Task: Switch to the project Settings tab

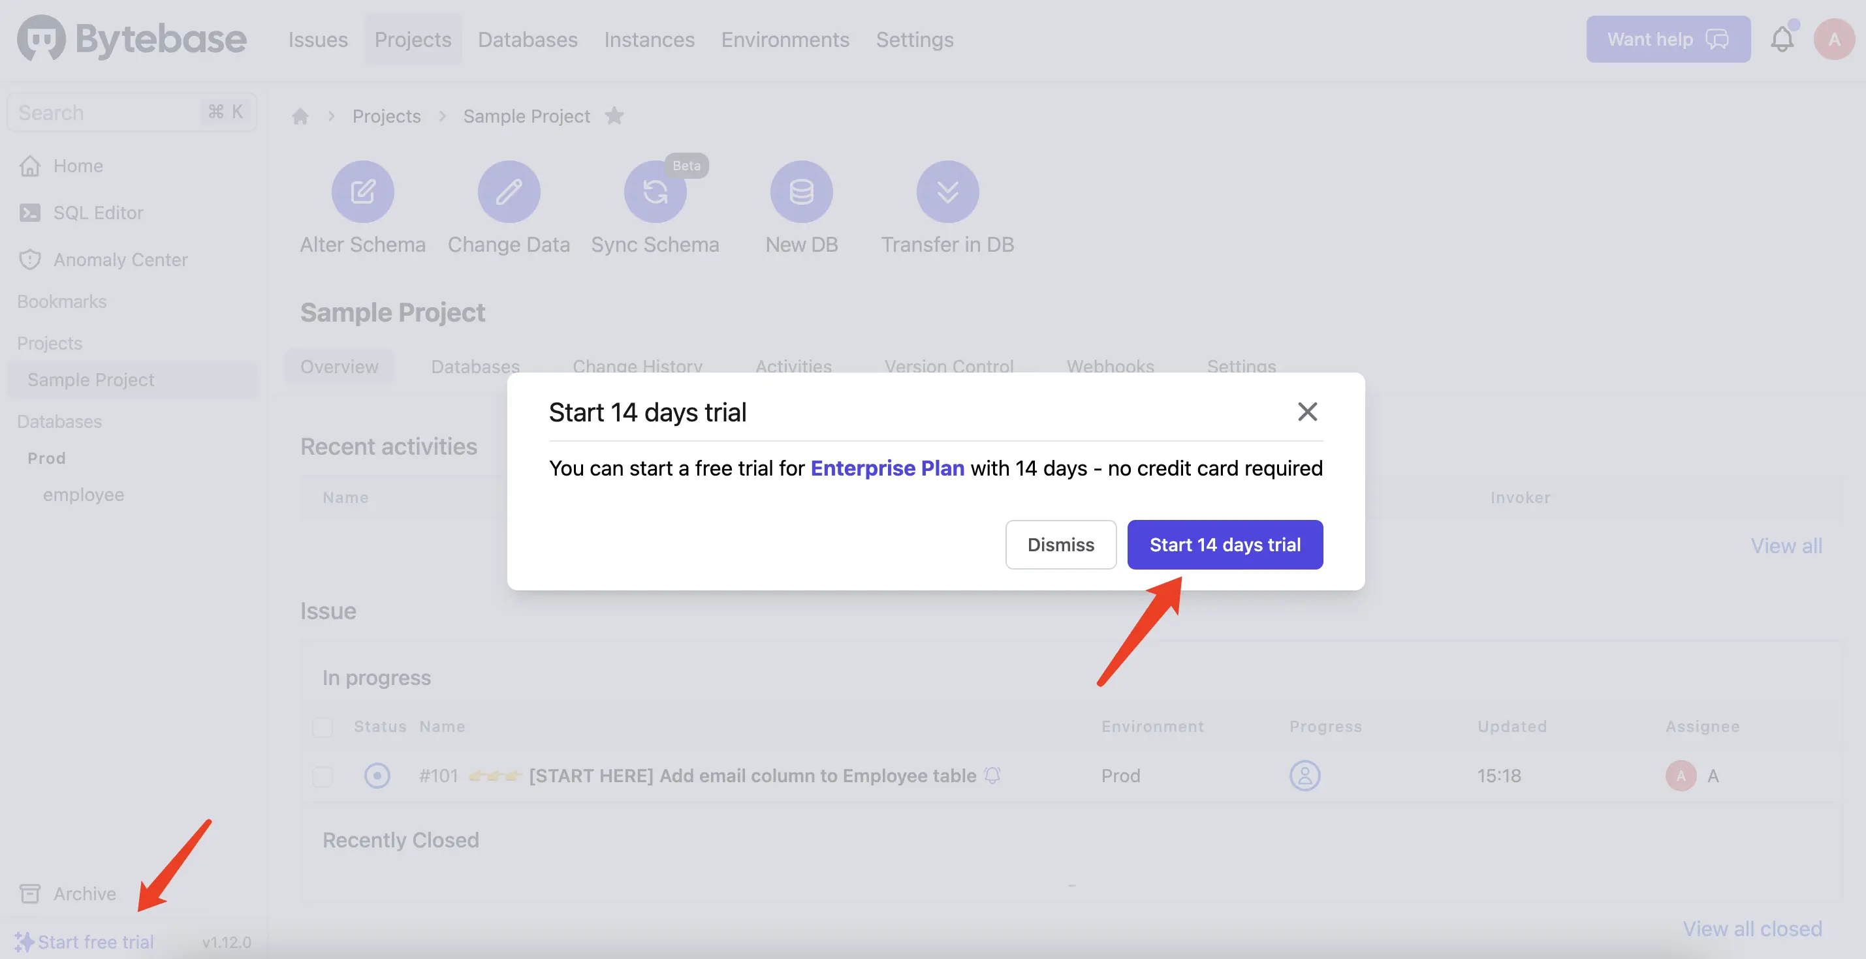Action: coord(1241,366)
